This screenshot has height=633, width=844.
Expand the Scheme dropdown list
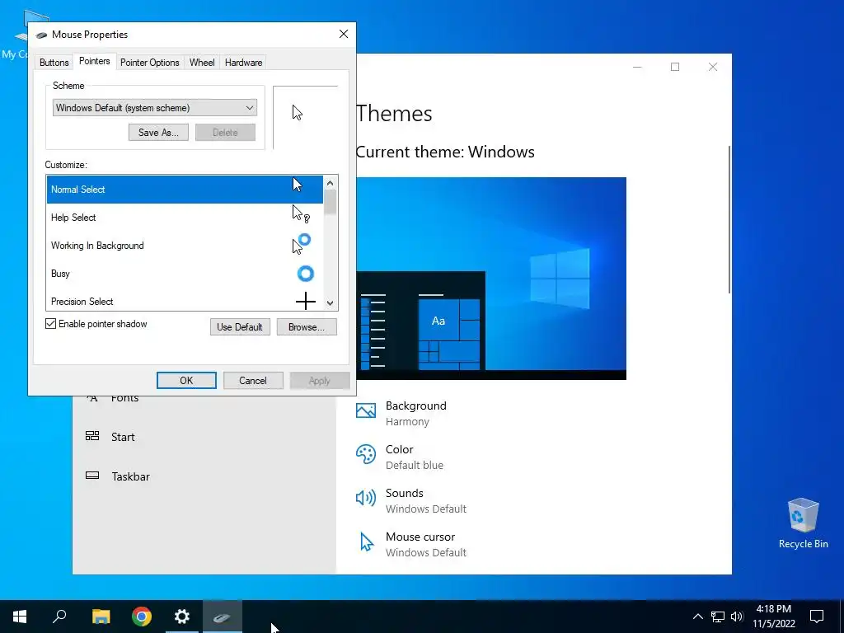click(x=154, y=108)
